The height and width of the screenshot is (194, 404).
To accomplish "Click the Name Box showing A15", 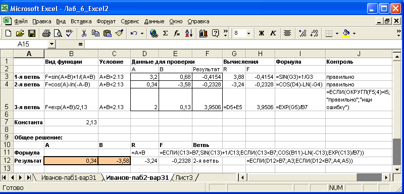I will point(24,44).
